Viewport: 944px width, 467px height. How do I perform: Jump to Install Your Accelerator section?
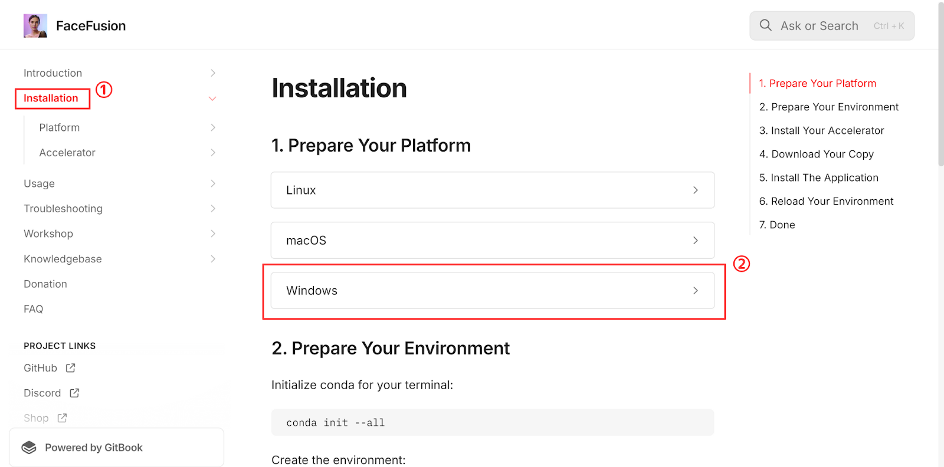[821, 130]
